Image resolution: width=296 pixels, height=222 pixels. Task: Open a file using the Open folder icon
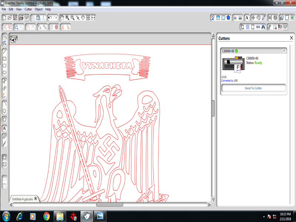[10, 18]
